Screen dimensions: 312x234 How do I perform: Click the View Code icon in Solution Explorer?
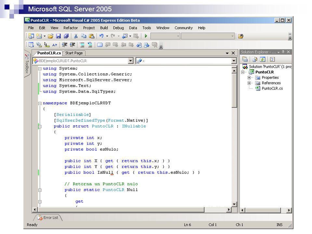coord(272,59)
